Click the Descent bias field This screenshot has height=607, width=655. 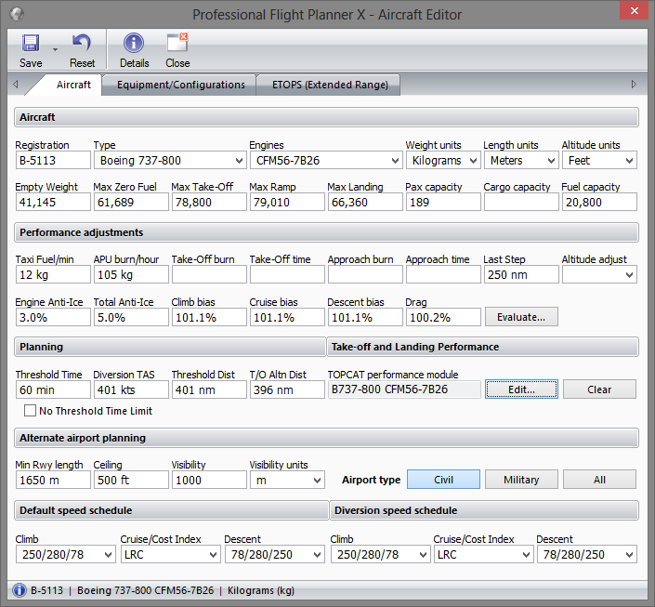click(x=365, y=317)
